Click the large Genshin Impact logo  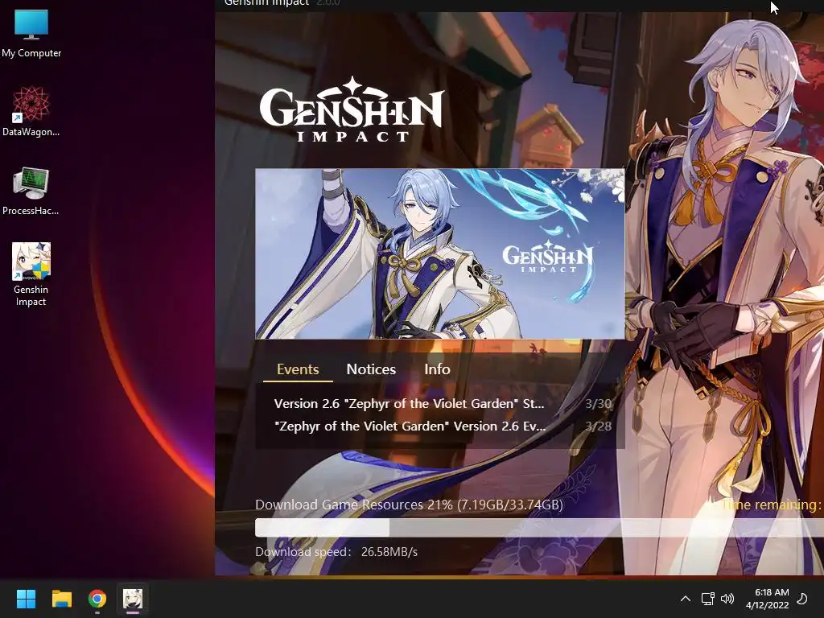[x=352, y=109]
